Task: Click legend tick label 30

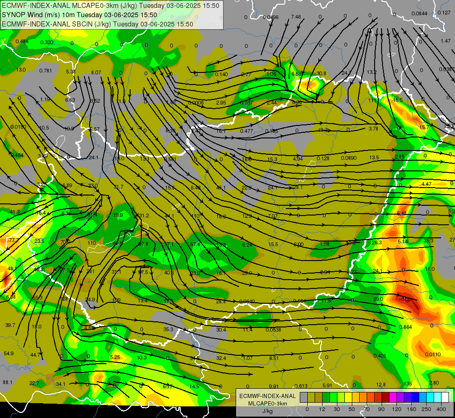Action: coord(336,409)
